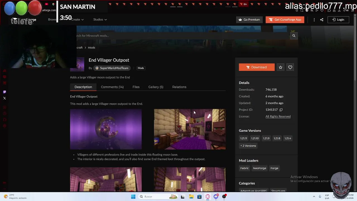Click the ESP LAA language indicator

coord(327,197)
